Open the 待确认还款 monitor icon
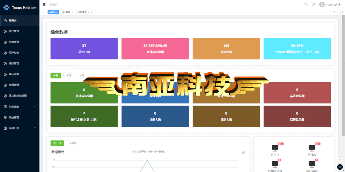345x172 pixels. pos(275,164)
